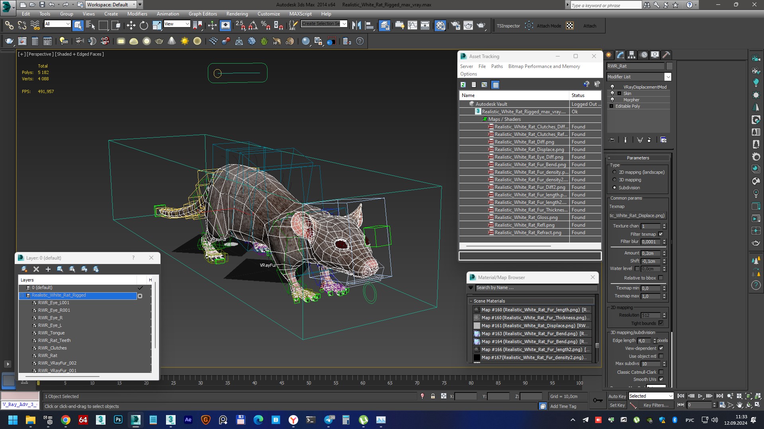Open the Utilities hammer panel tab
Viewport: 764px width, 429px height.
pyautogui.click(x=666, y=55)
